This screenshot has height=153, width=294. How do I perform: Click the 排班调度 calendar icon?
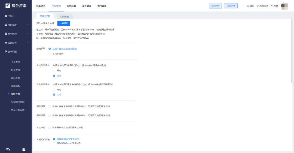point(6,25)
